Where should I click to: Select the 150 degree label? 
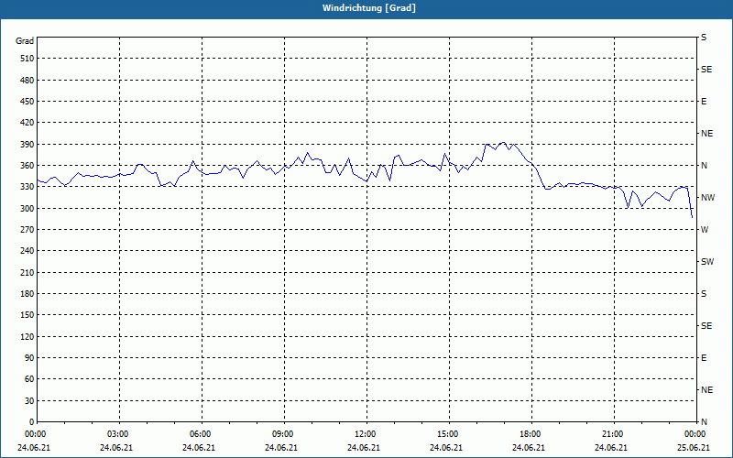pyautogui.click(x=27, y=315)
